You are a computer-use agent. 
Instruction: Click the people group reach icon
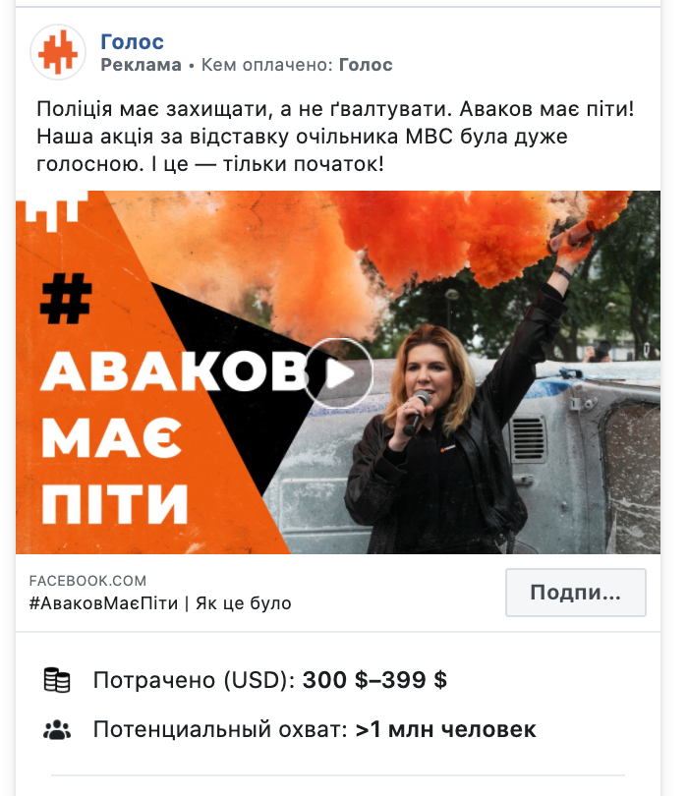[57, 729]
